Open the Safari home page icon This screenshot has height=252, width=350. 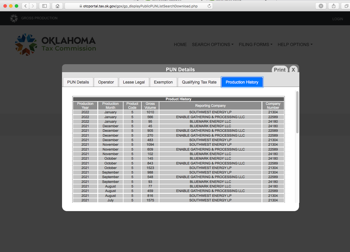pyautogui.click(x=57, y=6)
